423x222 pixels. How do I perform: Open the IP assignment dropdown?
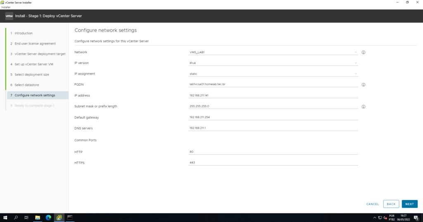click(x=273, y=74)
